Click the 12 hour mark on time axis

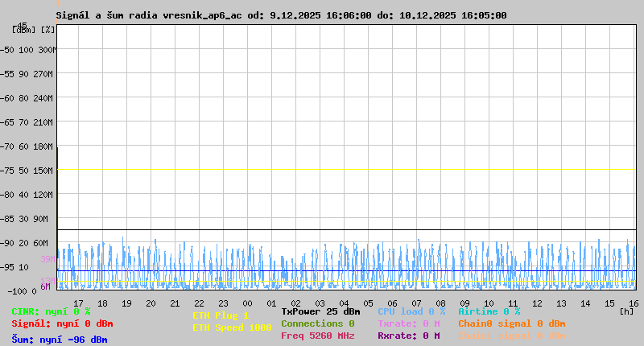(x=538, y=303)
